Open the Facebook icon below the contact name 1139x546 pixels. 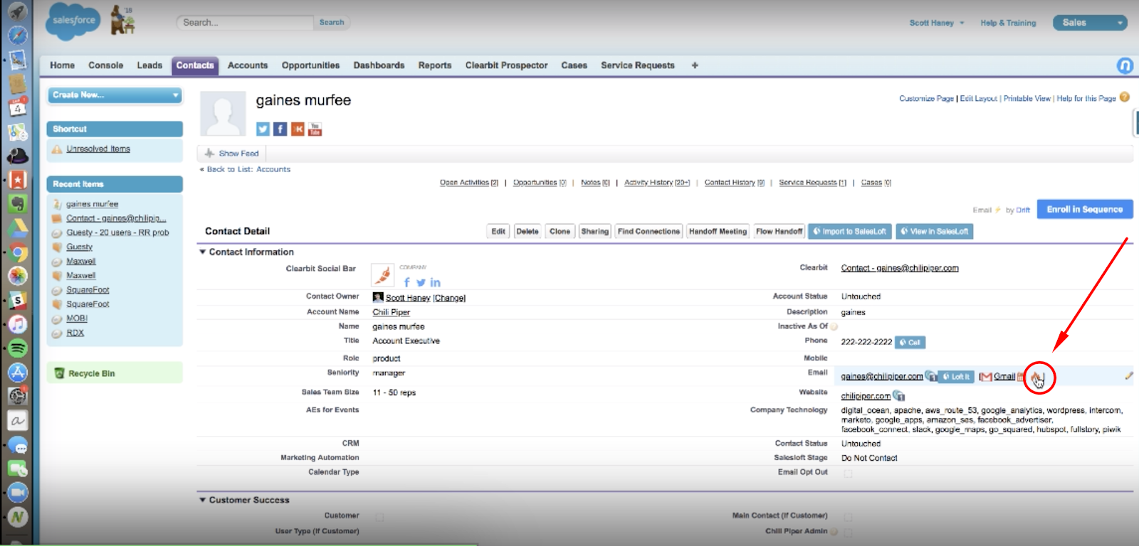(280, 129)
